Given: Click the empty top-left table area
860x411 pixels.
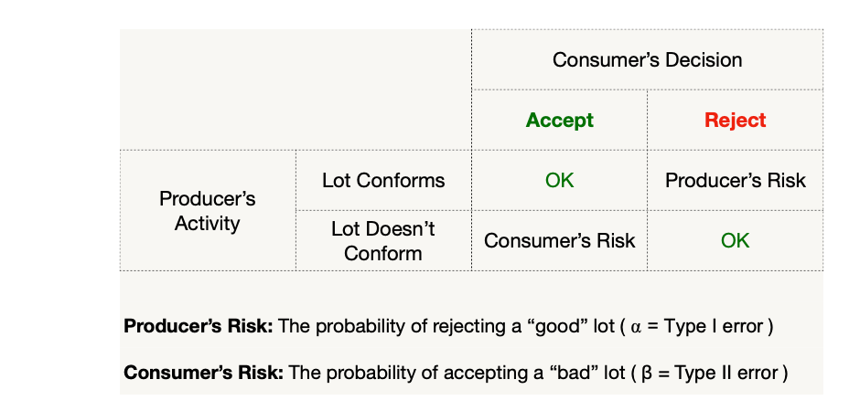Looking at the screenshot, I should pos(296,90).
